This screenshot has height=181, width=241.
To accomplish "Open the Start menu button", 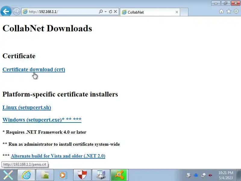I will 8,175.
